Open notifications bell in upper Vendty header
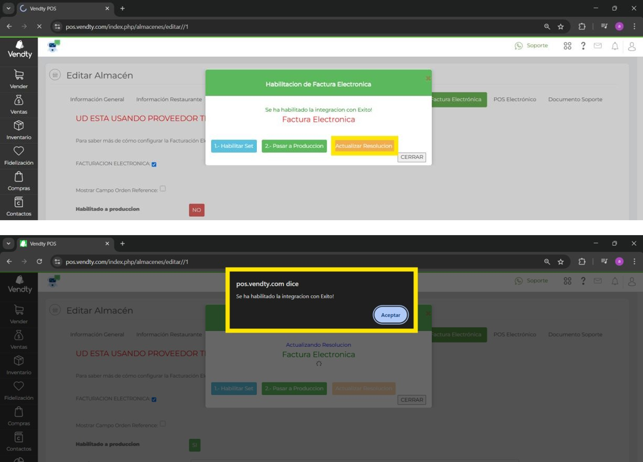Image resolution: width=643 pixels, height=462 pixels. click(615, 46)
